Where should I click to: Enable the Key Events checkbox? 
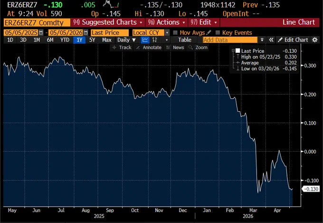tap(218, 33)
